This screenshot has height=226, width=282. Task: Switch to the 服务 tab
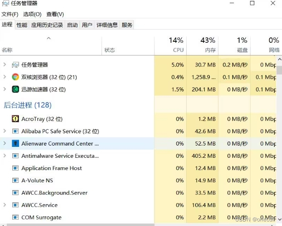point(127,25)
